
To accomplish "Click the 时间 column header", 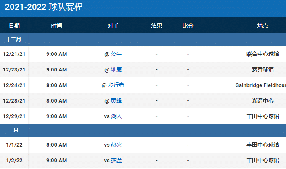I will 57,26.
